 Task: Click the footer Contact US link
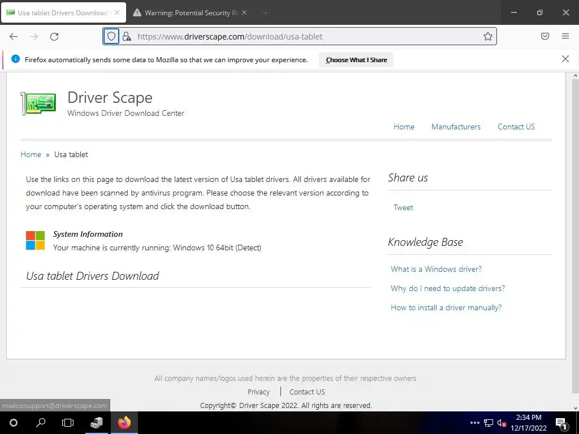[x=307, y=392]
